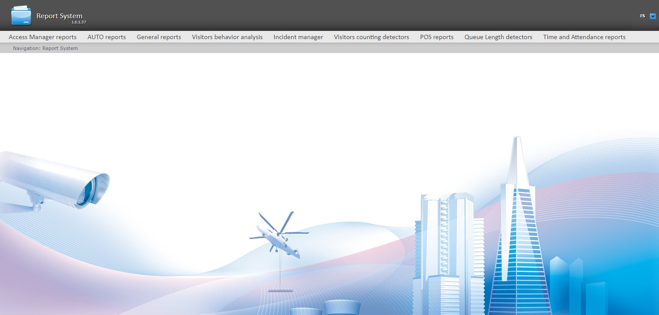Open POS reports menu
Viewport: 659px width, 315px height.
437,37
